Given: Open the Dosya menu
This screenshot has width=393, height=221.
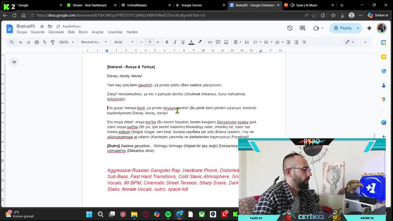Looking at the screenshot, I should [22, 32].
